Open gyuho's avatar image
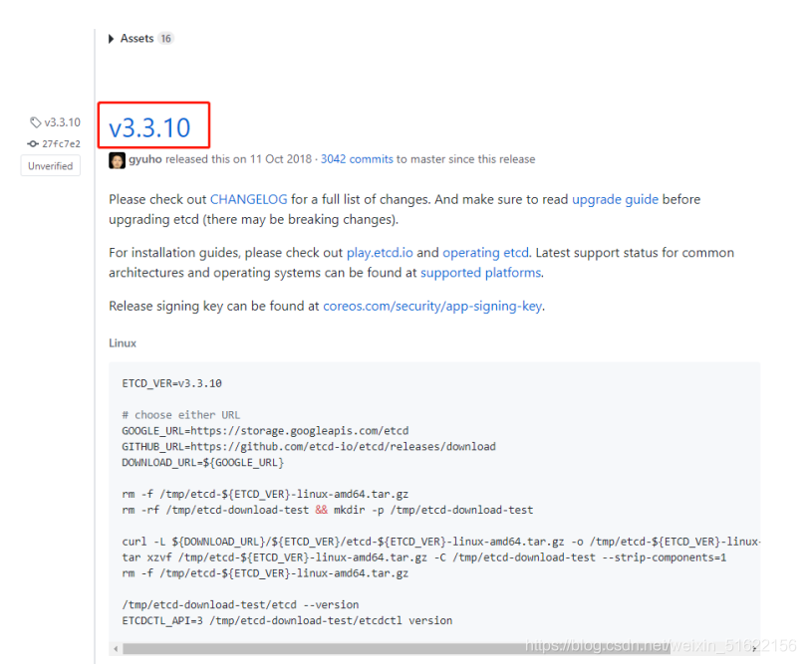The height and width of the screenshot is (664, 806). [117, 160]
